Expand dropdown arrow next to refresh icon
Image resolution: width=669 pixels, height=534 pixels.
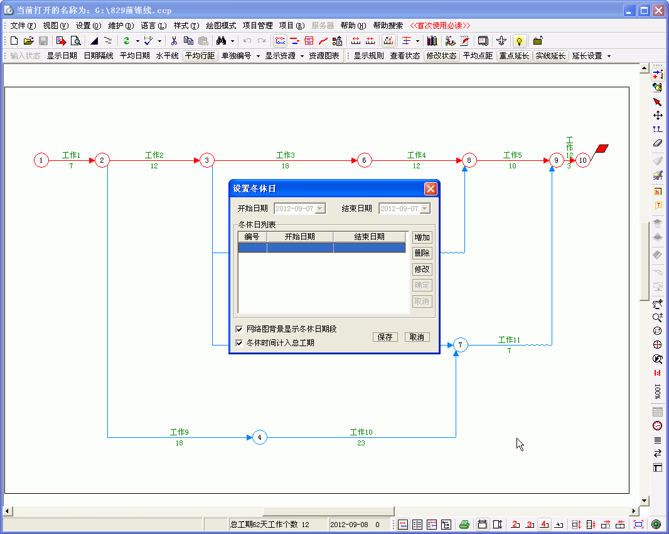[x=137, y=41]
